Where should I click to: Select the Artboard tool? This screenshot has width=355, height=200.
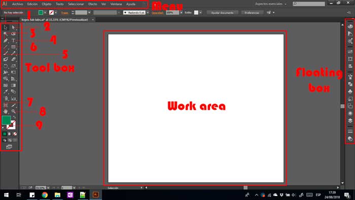pyautogui.click(x=6, y=105)
